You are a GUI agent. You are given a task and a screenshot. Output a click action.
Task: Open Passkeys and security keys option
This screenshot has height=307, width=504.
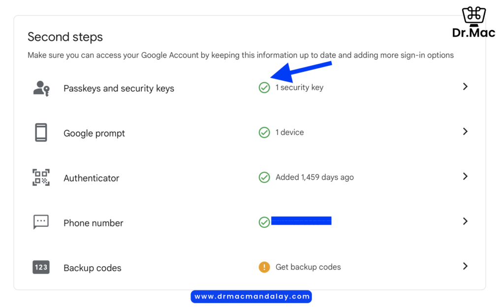[119, 88]
